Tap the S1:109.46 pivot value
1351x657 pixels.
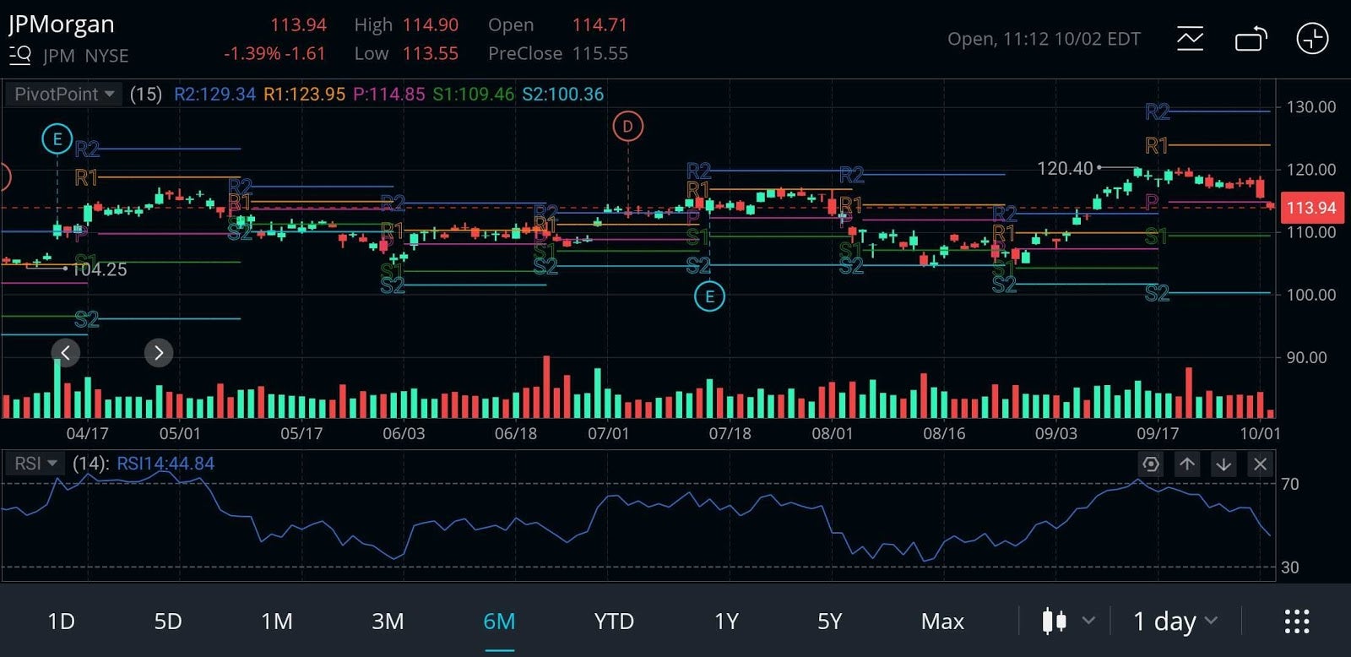click(x=473, y=94)
